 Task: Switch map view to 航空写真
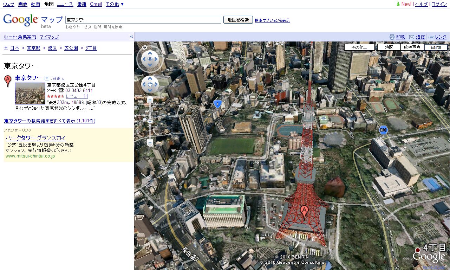pyautogui.click(x=412, y=47)
